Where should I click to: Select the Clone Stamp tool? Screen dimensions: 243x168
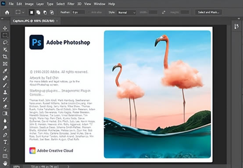pyautogui.click(x=5, y=93)
